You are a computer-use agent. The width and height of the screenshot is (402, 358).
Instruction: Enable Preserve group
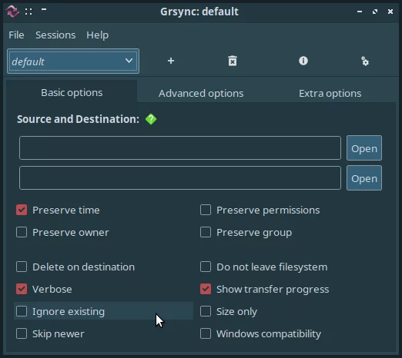tap(206, 232)
